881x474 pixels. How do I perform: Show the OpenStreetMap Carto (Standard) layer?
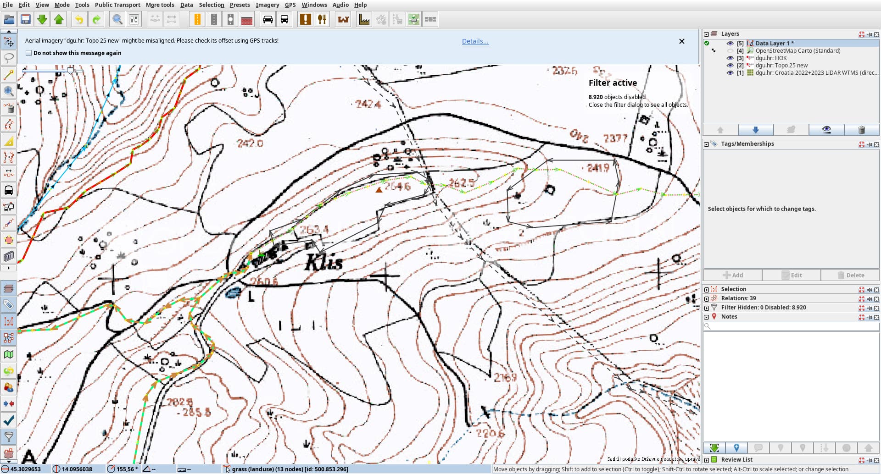(730, 50)
